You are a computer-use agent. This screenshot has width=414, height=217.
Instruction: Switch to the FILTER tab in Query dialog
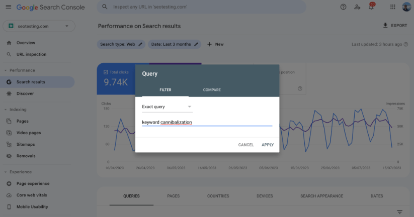coord(165,90)
